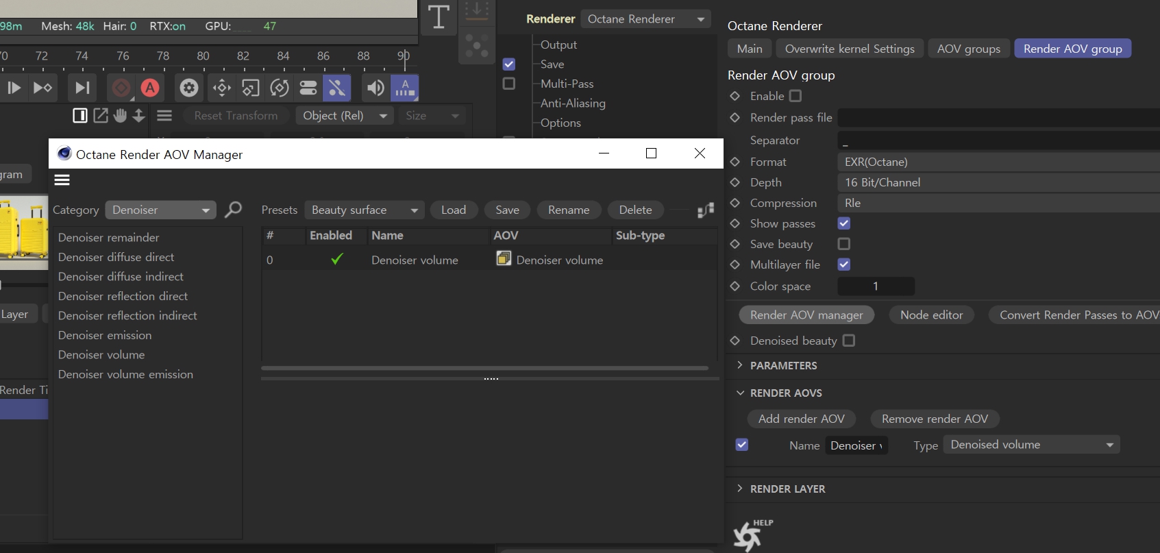Toggle Denoised beauty checkbox
1160x553 pixels.
click(x=849, y=341)
